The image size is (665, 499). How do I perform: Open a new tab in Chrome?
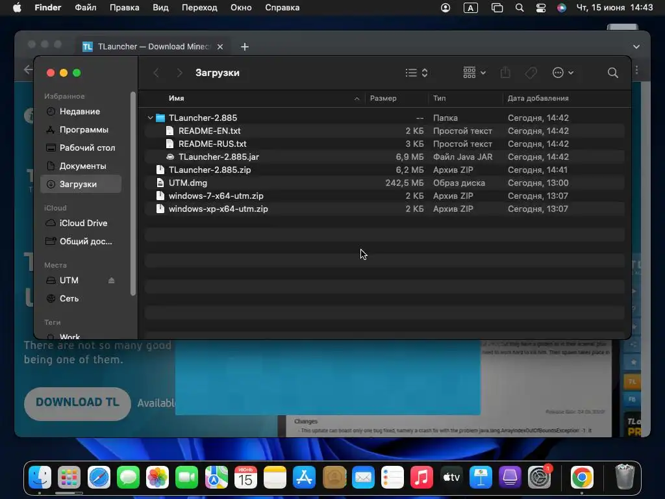click(245, 47)
